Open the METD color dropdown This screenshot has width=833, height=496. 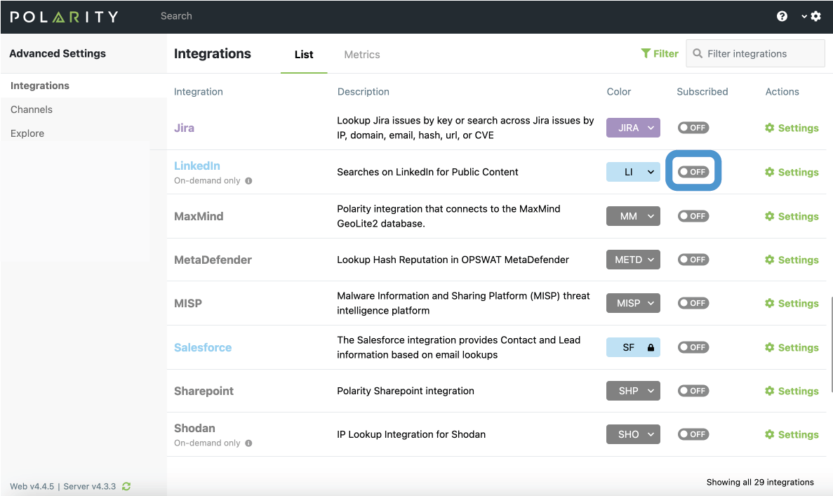pyautogui.click(x=651, y=260)
